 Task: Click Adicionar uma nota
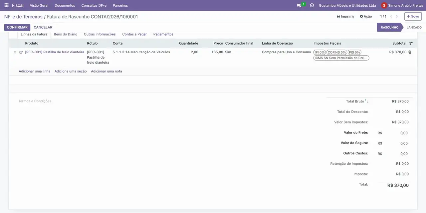click(x=106, y=71)
